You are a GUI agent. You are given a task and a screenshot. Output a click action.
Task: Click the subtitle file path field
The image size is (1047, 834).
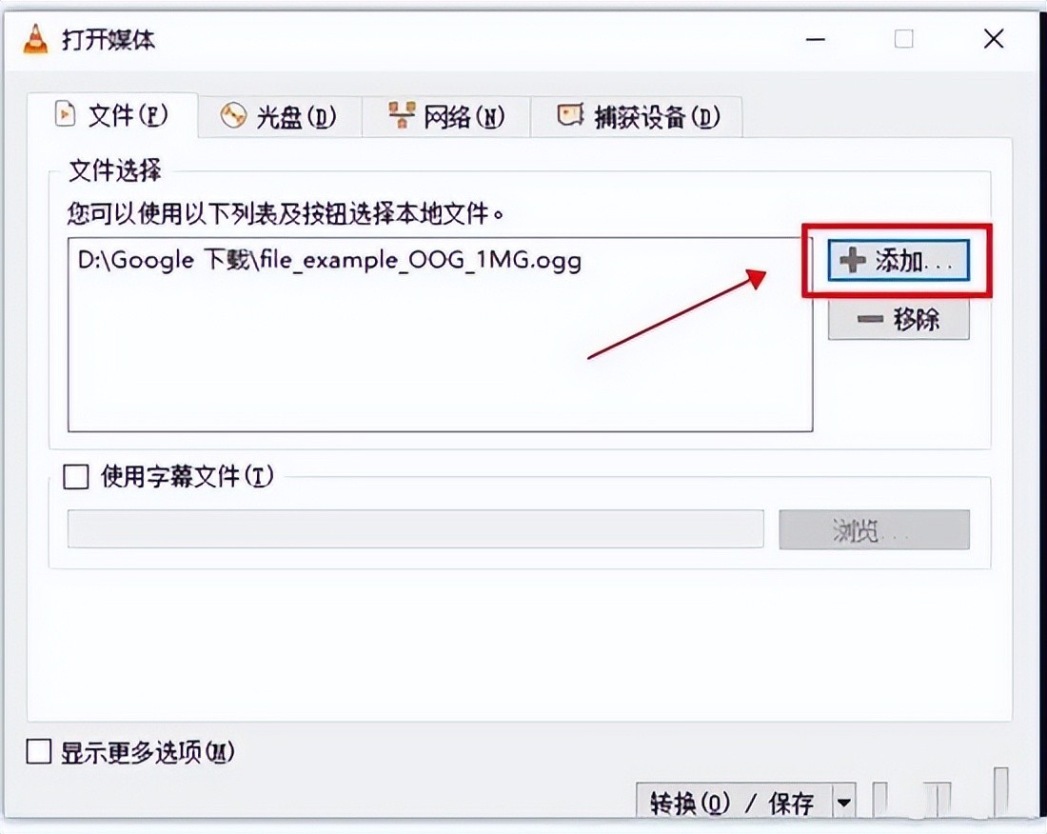pyautogui.click(x=415, y=529)
